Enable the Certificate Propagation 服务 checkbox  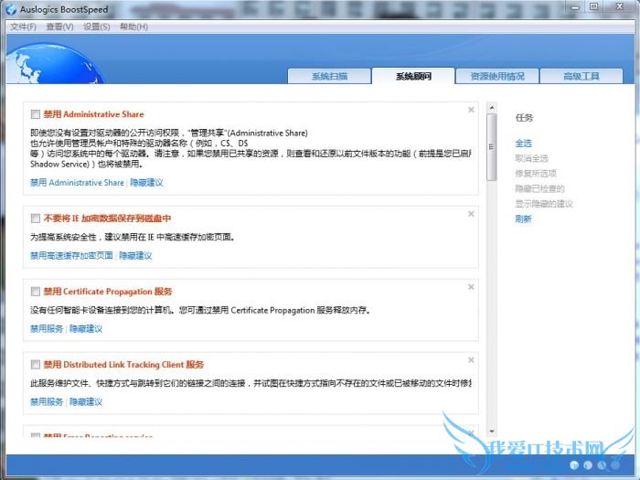coord(36,292)
